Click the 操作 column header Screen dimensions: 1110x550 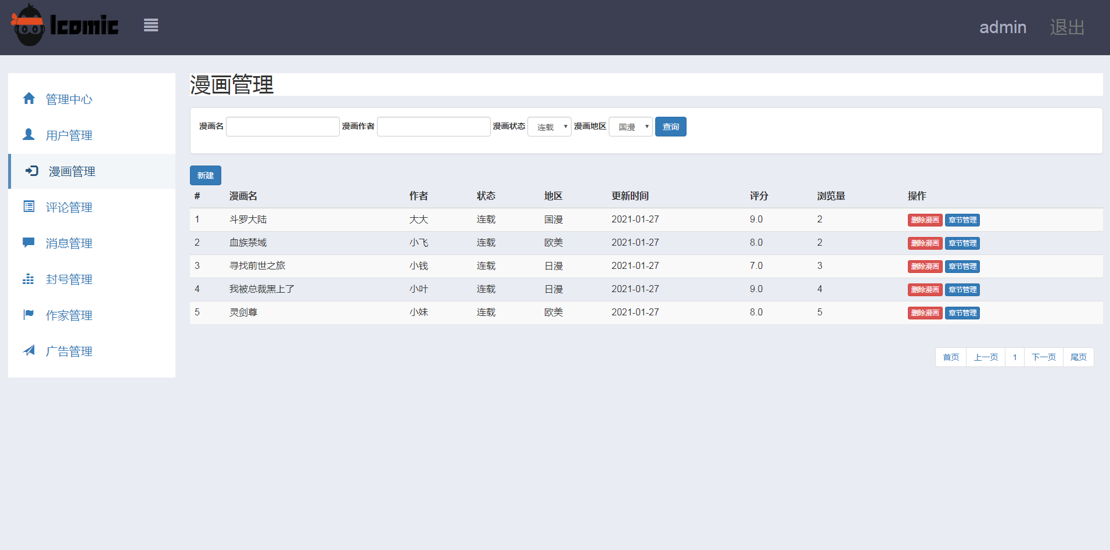click(917, 196)
